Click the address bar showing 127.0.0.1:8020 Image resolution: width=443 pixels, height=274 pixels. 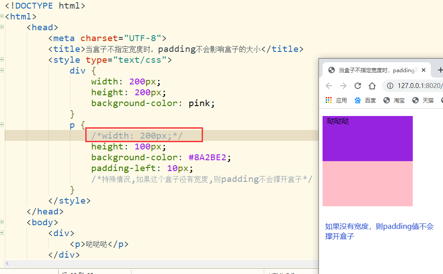tap(419, 86)
